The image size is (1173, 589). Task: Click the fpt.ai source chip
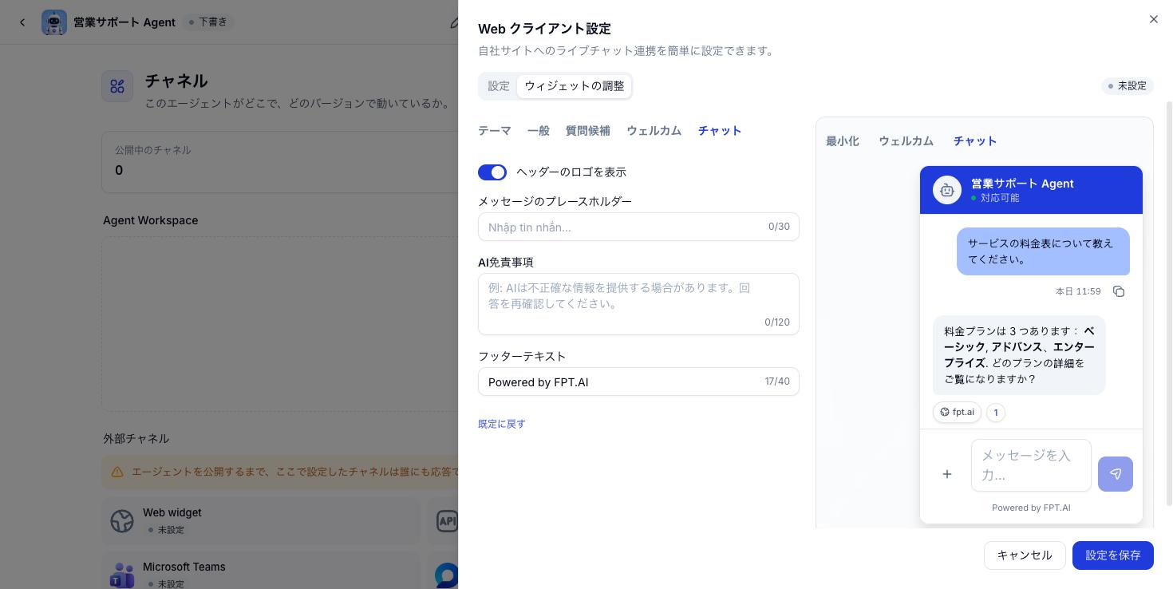pos(957,412)
